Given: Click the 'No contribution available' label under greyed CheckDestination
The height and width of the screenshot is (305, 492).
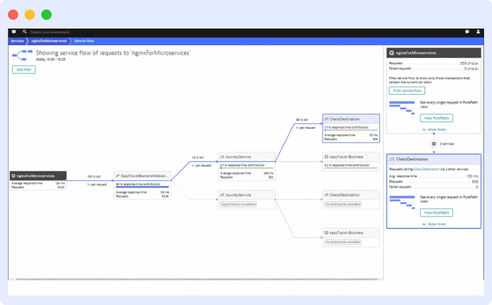Looking at the screenshot, I should tap(343, 204).
